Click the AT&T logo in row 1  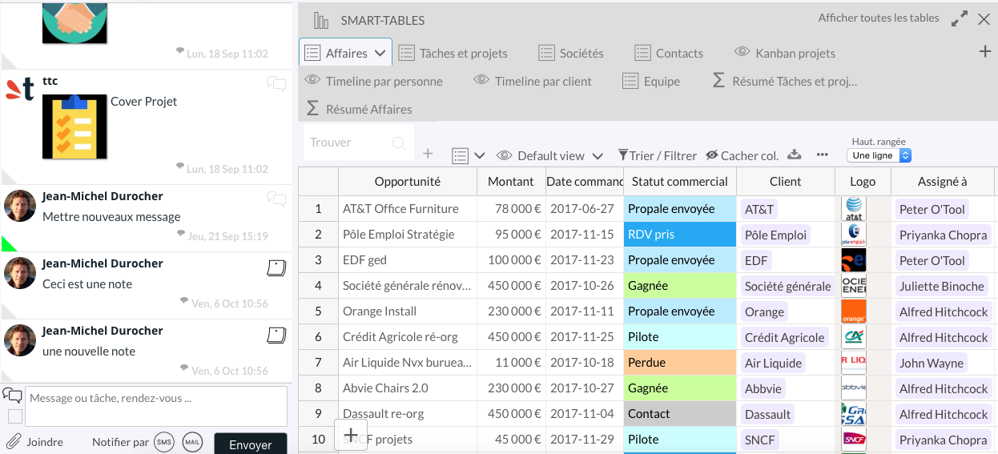click(x=854, y=209)
